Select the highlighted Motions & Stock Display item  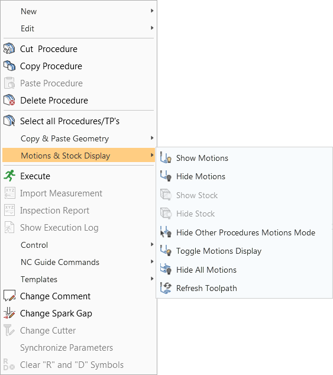click(x=79, y=155)
